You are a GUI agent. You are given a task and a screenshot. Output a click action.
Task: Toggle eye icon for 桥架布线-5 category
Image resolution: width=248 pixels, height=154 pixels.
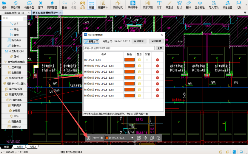point(139,90)
